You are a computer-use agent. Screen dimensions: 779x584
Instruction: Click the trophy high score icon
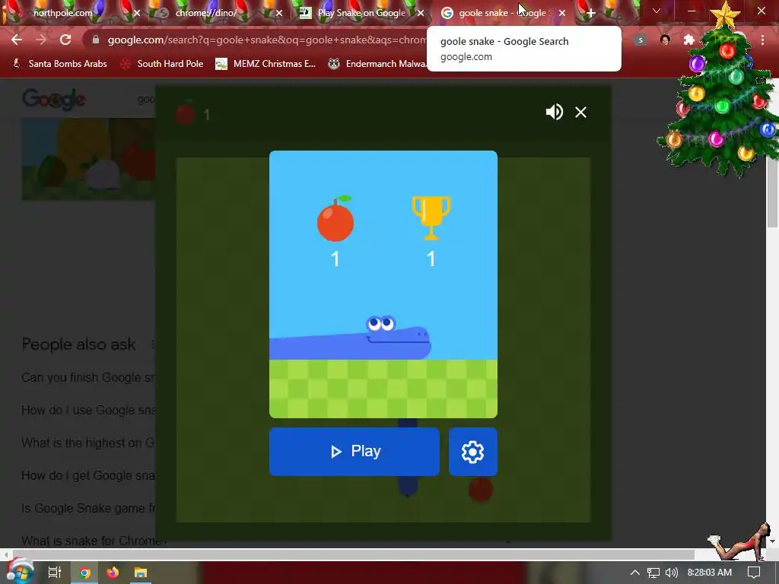[x=431, y=218]
